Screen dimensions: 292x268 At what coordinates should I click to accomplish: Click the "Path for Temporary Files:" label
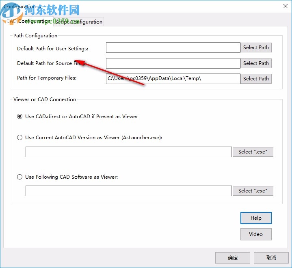click(47, 78)
